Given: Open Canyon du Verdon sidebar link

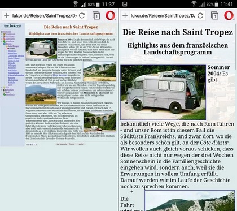Looking at the screenshot, I should click(x=16, y=56).
